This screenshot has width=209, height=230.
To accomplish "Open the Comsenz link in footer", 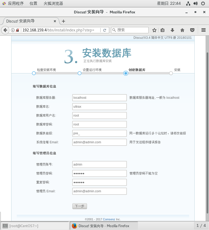I will pos(109,219).
